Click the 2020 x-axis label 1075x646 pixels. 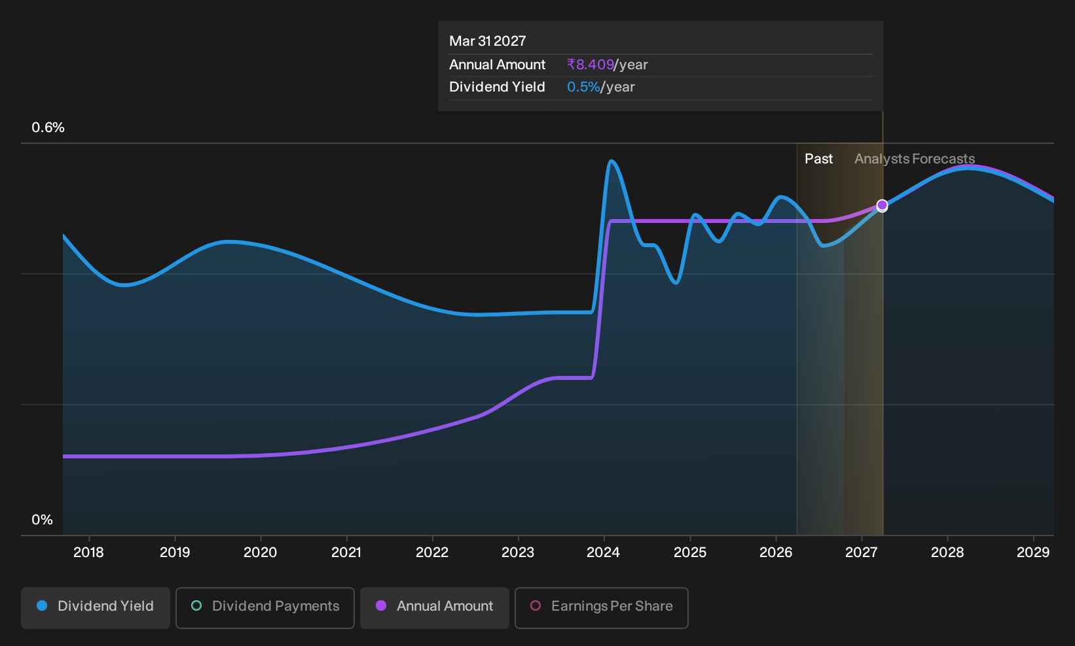click(261, 552)
